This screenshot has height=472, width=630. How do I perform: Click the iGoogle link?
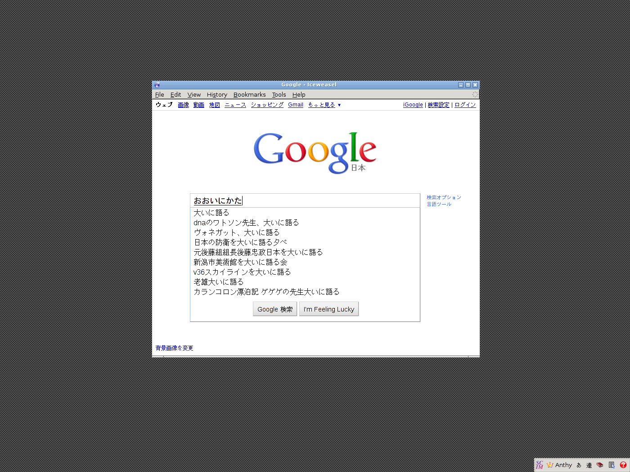tap(413, 105)
